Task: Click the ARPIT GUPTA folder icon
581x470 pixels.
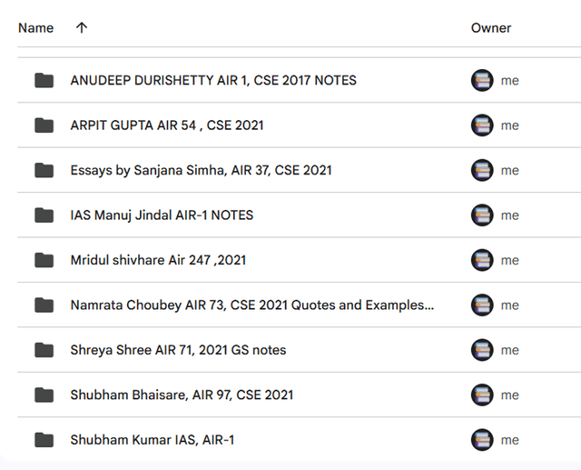Action: 44,125
